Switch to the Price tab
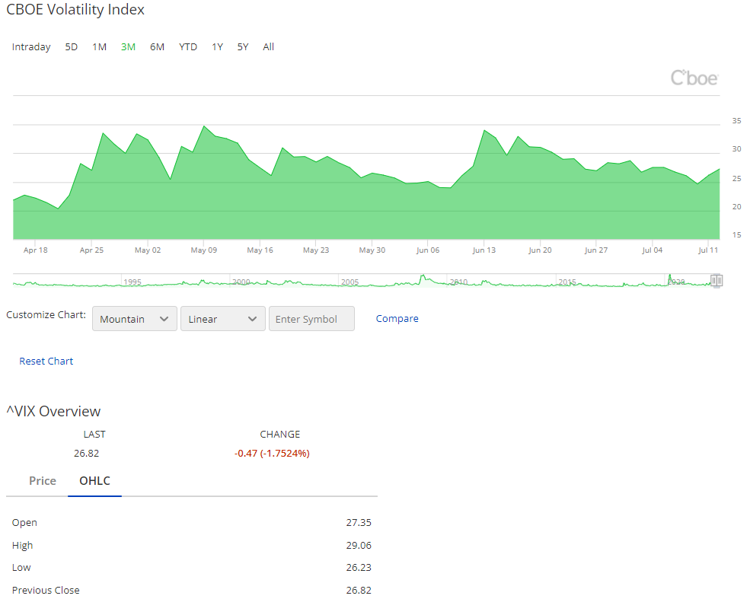Image resolution: width=750 pixels, height=599 pixels. coord(43,480)
